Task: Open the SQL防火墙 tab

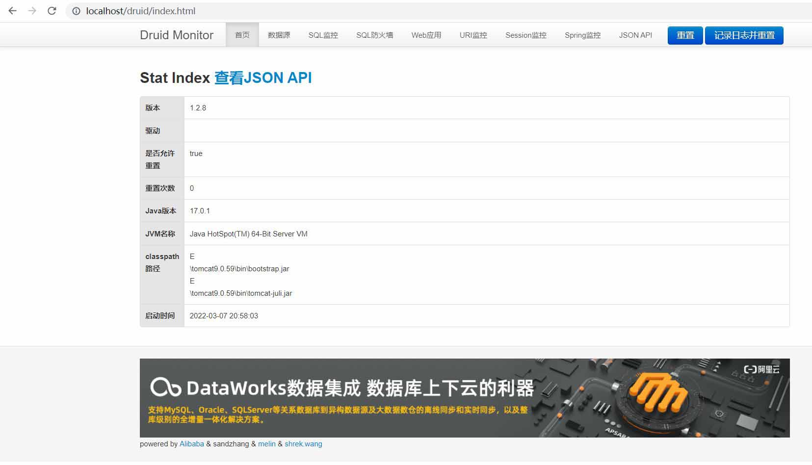Action: coord(375,35)
